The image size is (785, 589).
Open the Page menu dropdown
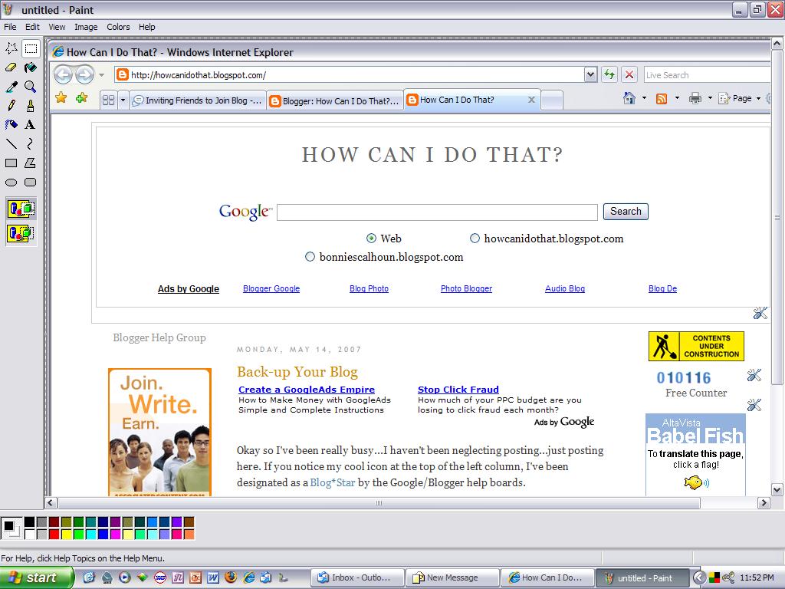(740, 98)
